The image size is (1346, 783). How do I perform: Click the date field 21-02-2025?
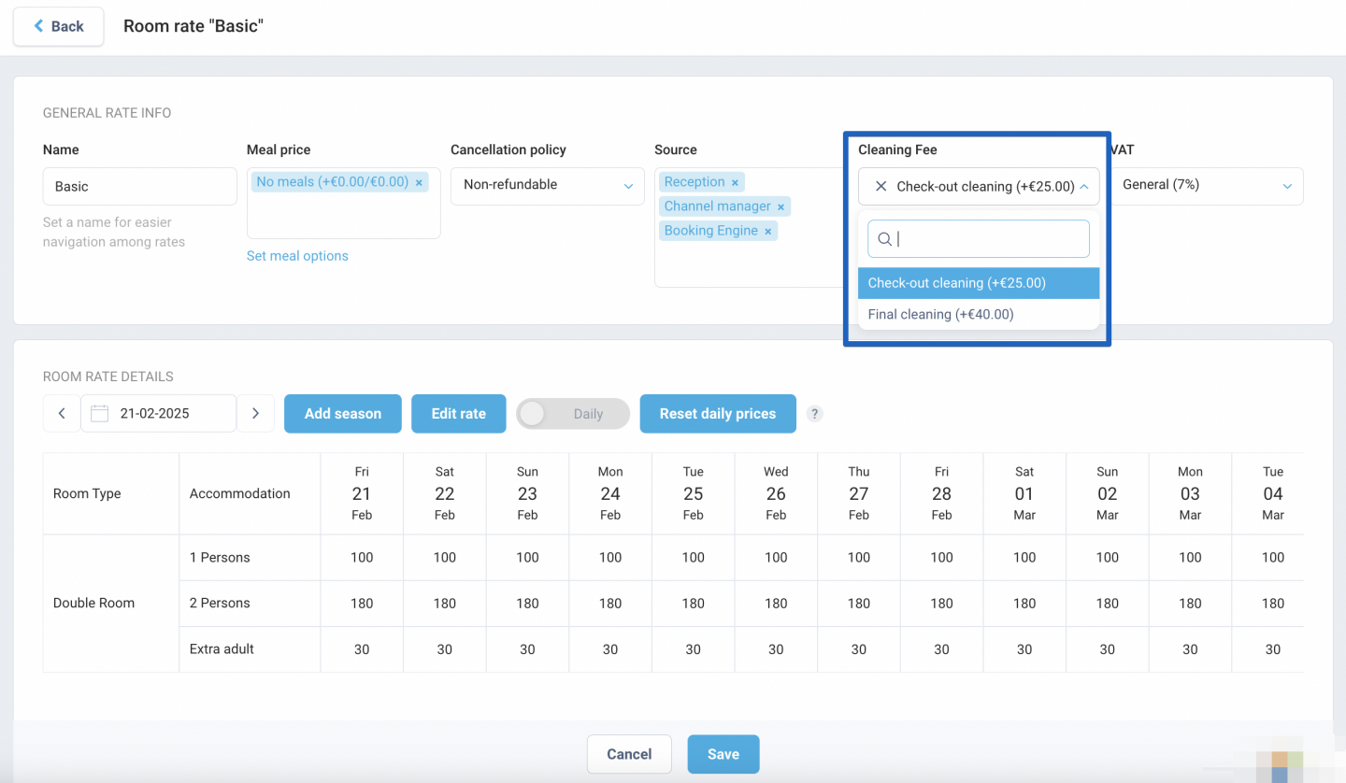159,413
